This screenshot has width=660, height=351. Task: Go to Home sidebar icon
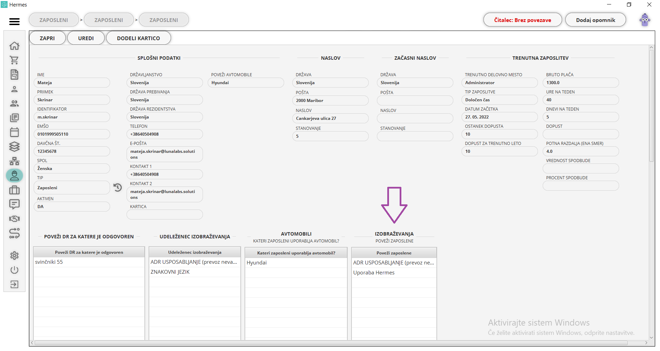pos(14,46)
